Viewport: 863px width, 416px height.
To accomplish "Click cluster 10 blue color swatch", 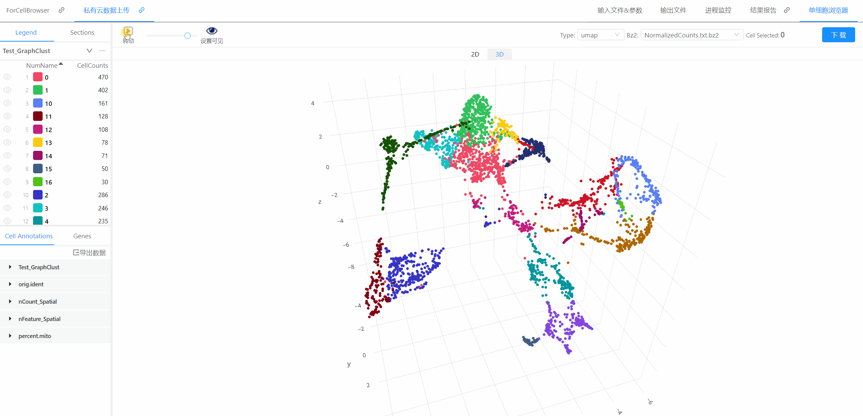I will 38,103.
